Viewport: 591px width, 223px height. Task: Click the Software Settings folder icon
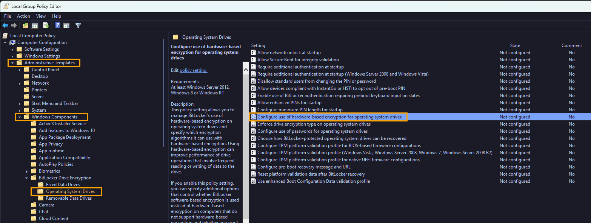(19, 49)
